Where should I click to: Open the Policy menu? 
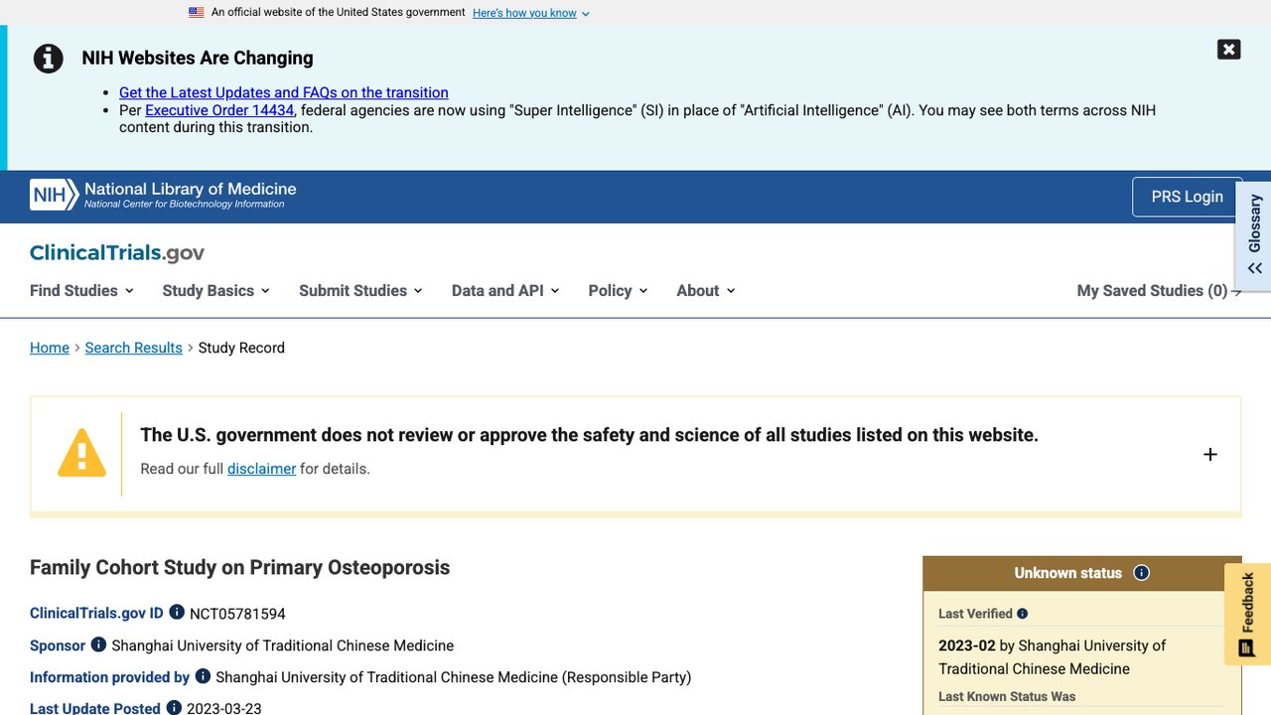coord(618,290)
